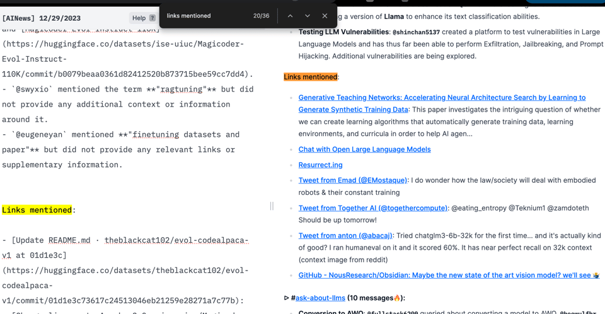Click yellow-highlighted 'Links mentioned' in editor

pyautogui.click(x=37, y=210)
